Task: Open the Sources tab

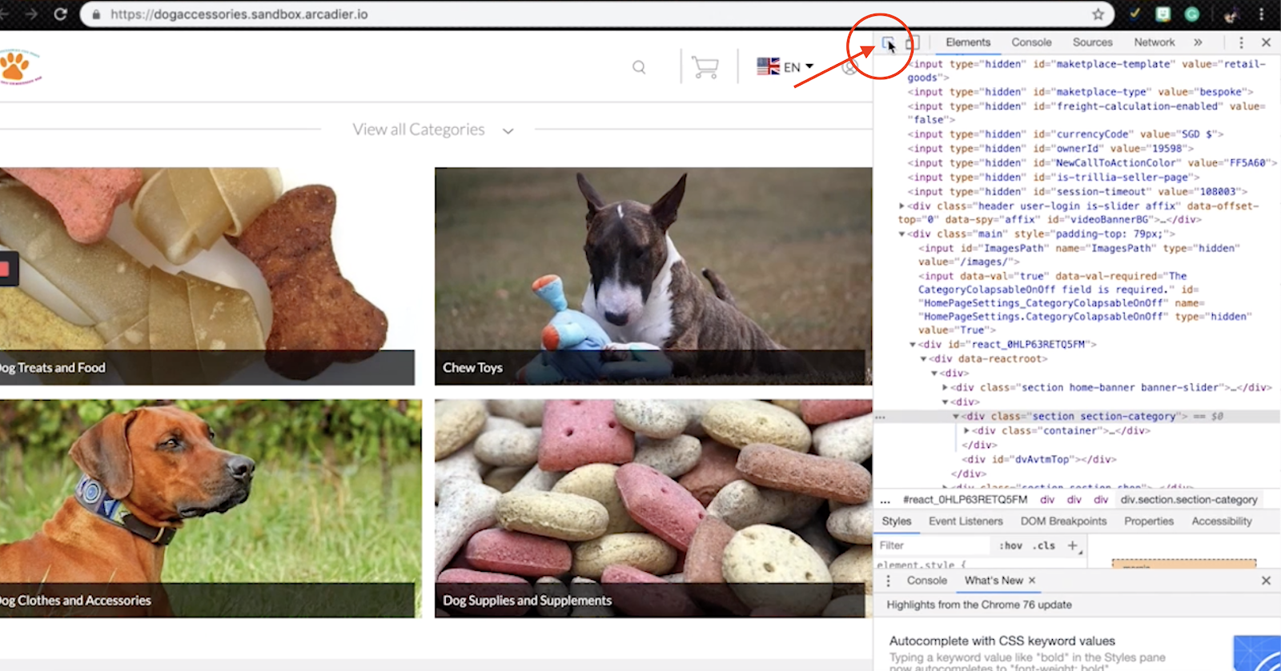Action: pyautogui.click(x=1092, y=42)
